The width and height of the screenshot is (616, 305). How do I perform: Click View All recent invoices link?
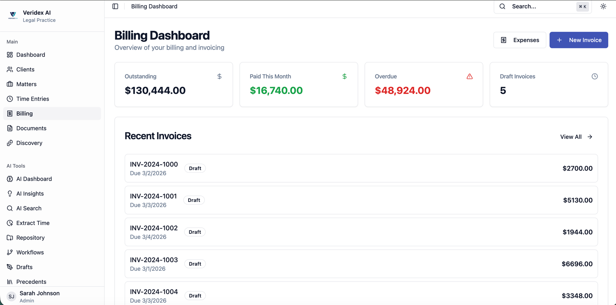click(x=576, y=137)
